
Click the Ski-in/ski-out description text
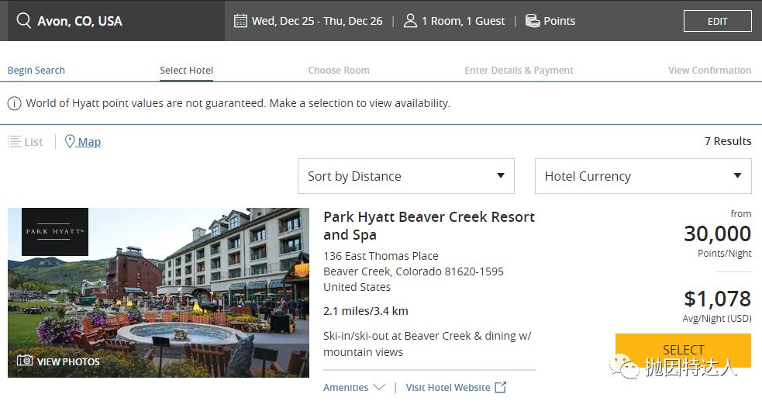click(427, 344)
